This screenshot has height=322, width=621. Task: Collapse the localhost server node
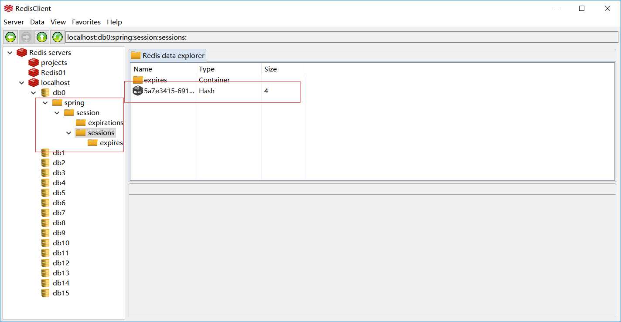[x=22, y=82]
